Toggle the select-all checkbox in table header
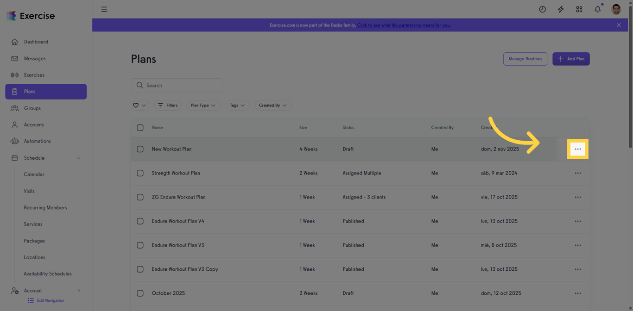The height and width of the screenshot is (311, 633). pyautogui.click(x=140, y=128)
